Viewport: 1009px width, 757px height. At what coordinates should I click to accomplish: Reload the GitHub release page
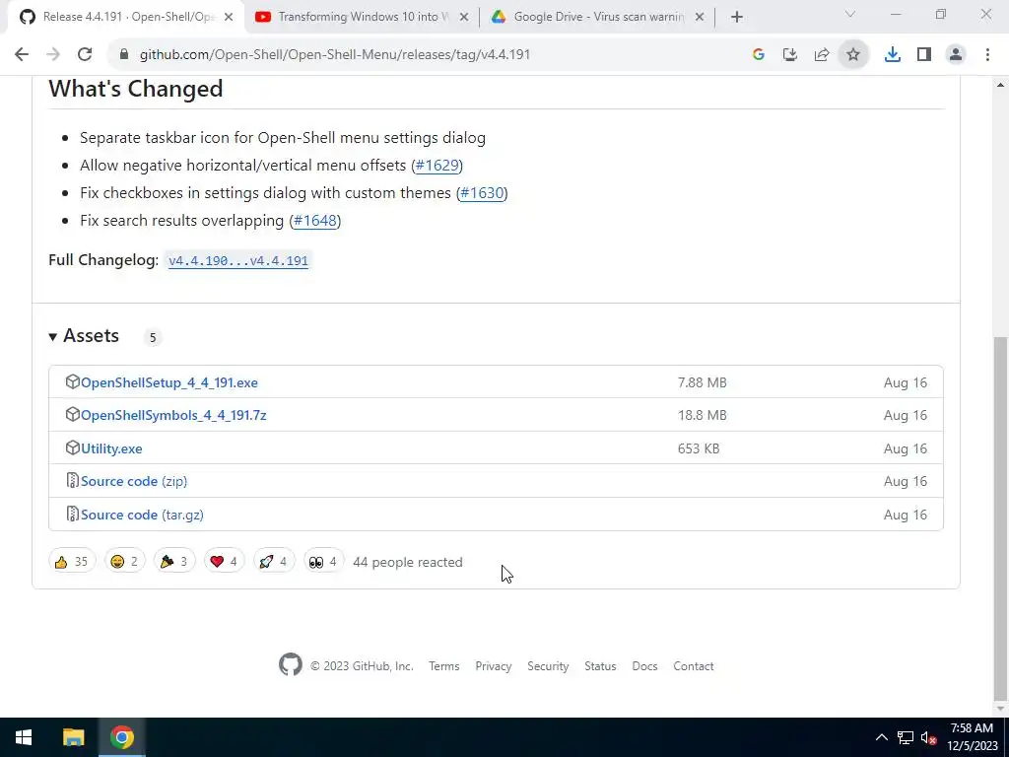coord(85,55)
